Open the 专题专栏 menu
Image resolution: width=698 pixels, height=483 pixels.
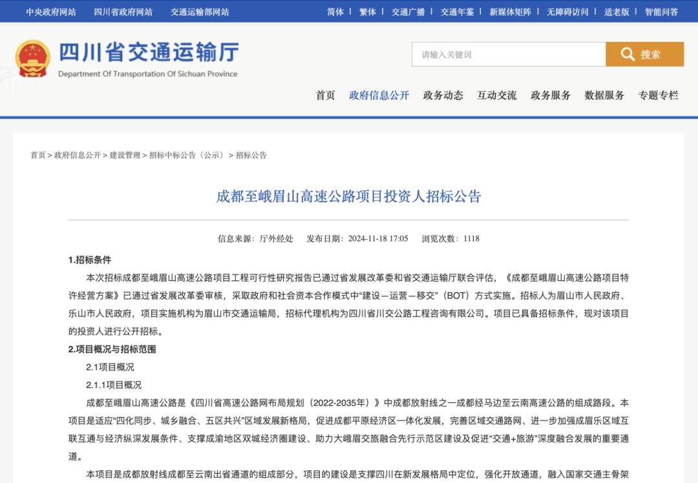pyautogui.click(x=658, y=95)
